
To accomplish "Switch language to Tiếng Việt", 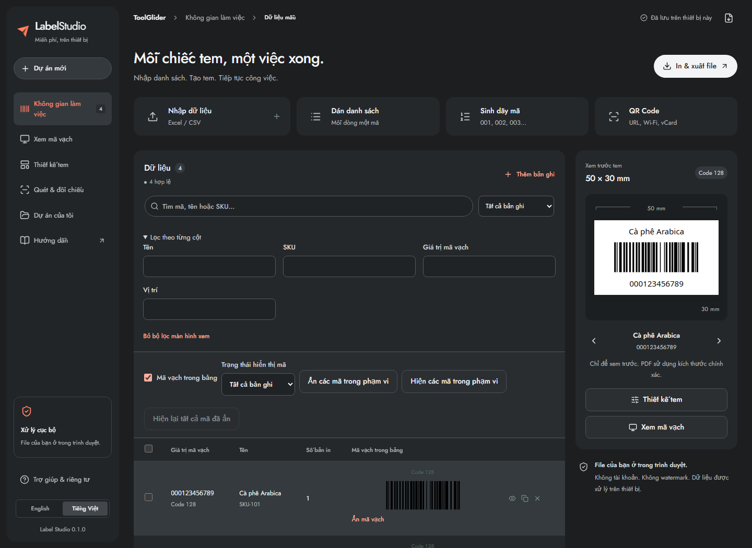I will 85,509.
